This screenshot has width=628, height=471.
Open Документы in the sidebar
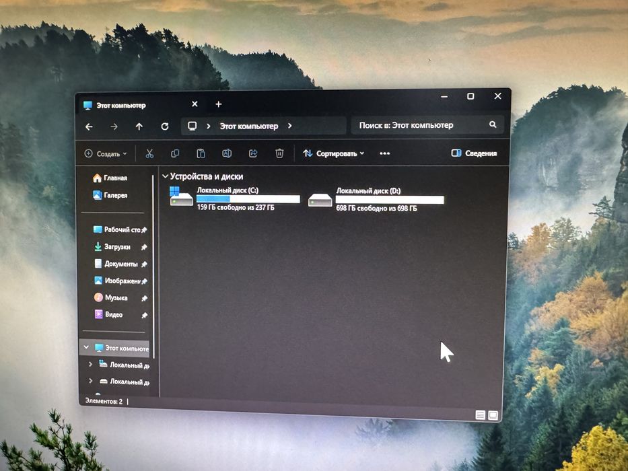coord(116,264)
